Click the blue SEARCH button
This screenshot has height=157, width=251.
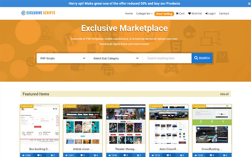(202, 58)
